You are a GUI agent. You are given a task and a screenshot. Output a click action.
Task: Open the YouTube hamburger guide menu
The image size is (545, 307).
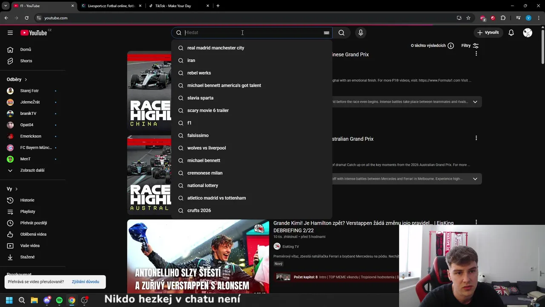click(x=10, y=33)
